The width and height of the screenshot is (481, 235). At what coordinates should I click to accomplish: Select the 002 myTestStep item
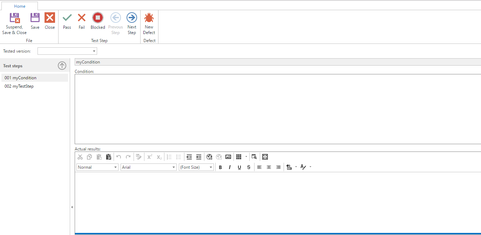19,86
